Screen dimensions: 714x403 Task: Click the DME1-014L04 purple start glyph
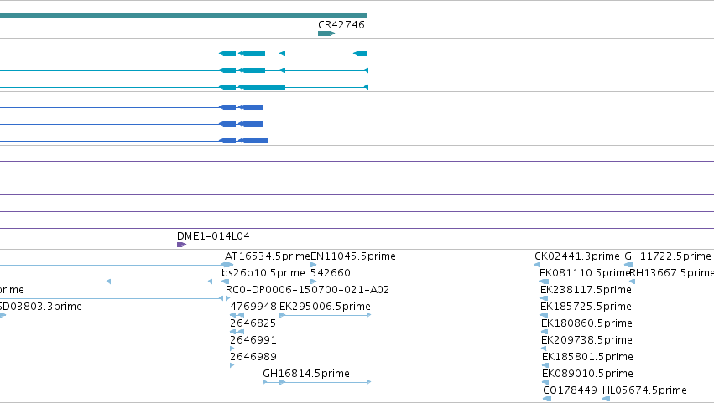pyautogui.click(x=181, y=245)
